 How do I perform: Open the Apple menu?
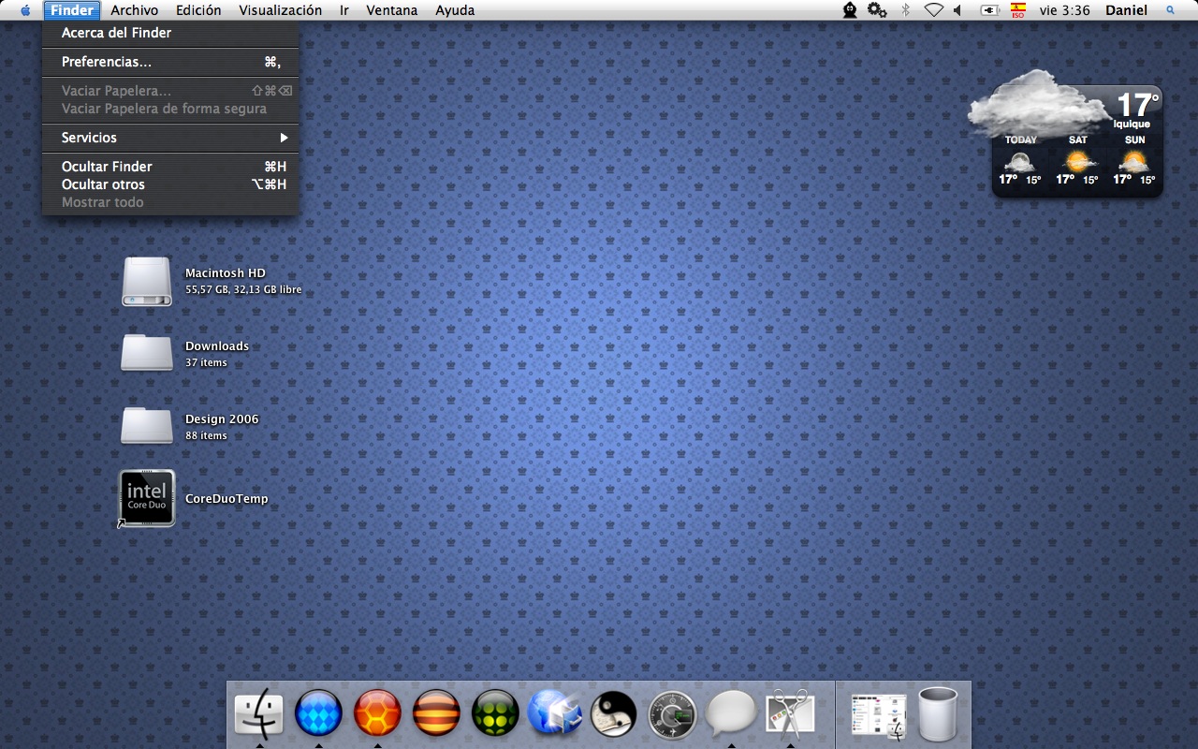pos(25,10)
